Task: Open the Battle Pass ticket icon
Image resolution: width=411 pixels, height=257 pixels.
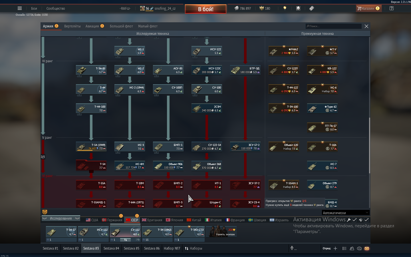Action: click(312, 8)
